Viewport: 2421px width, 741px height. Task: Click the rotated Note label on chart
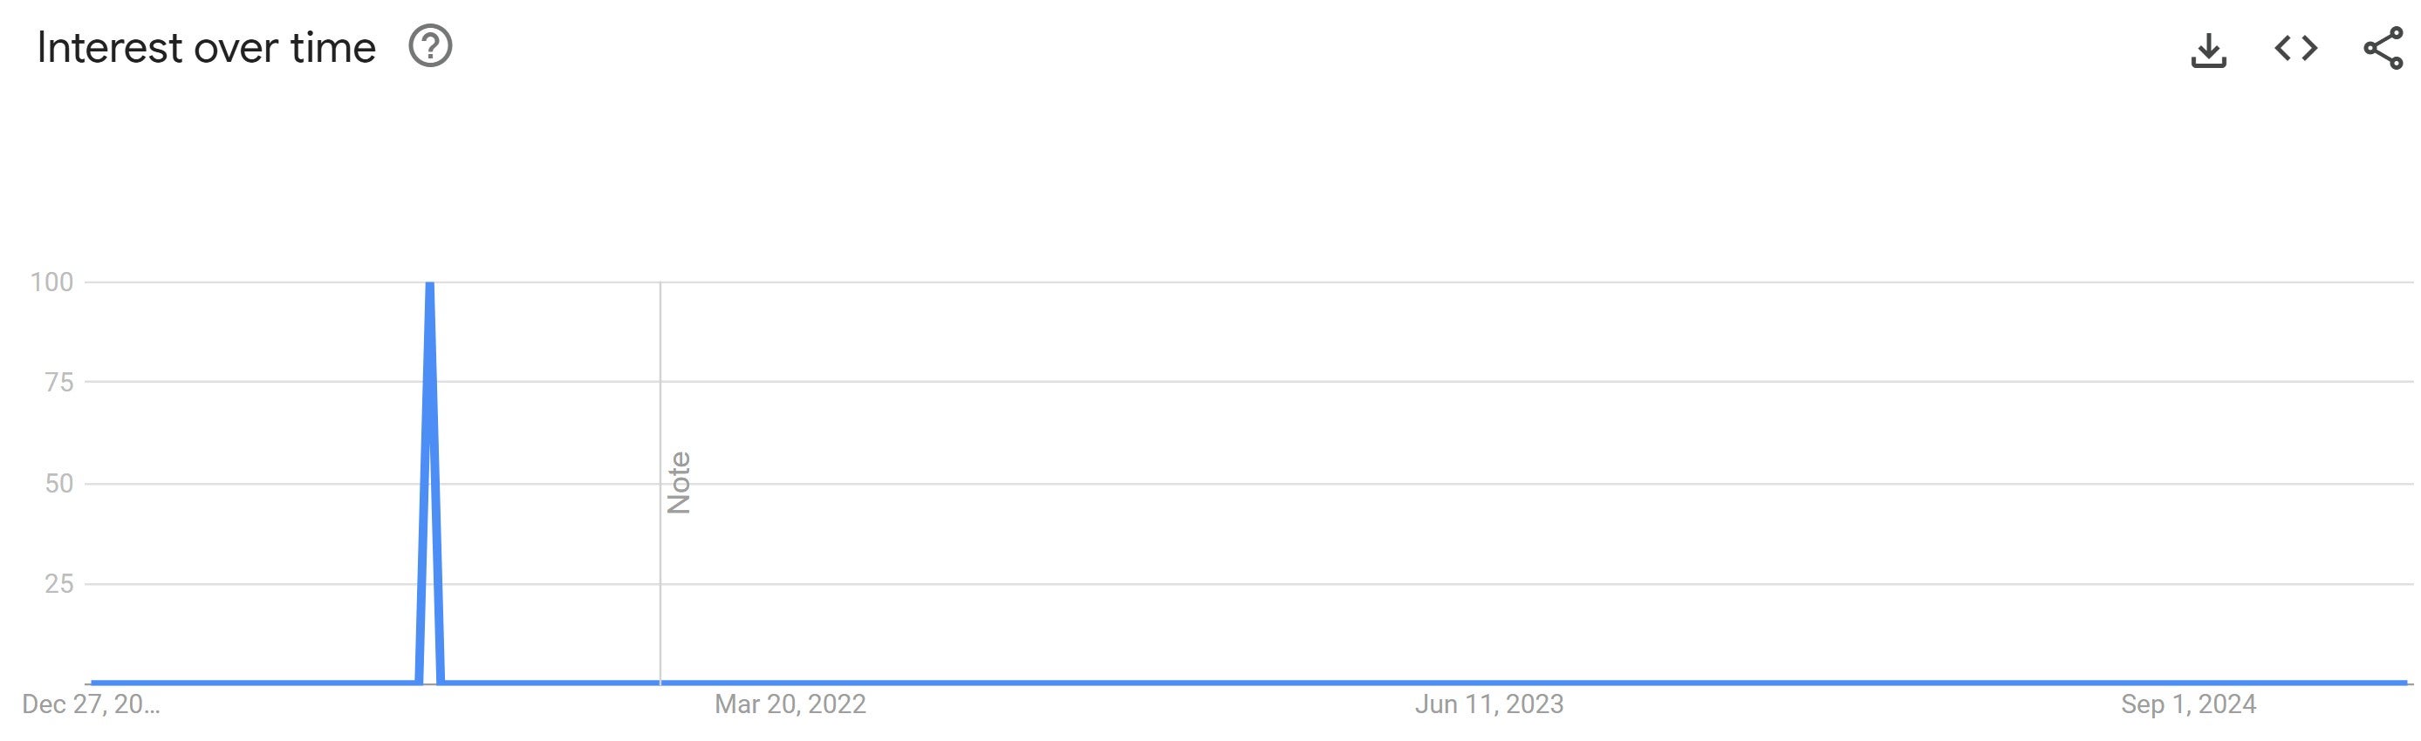[679, 483]
